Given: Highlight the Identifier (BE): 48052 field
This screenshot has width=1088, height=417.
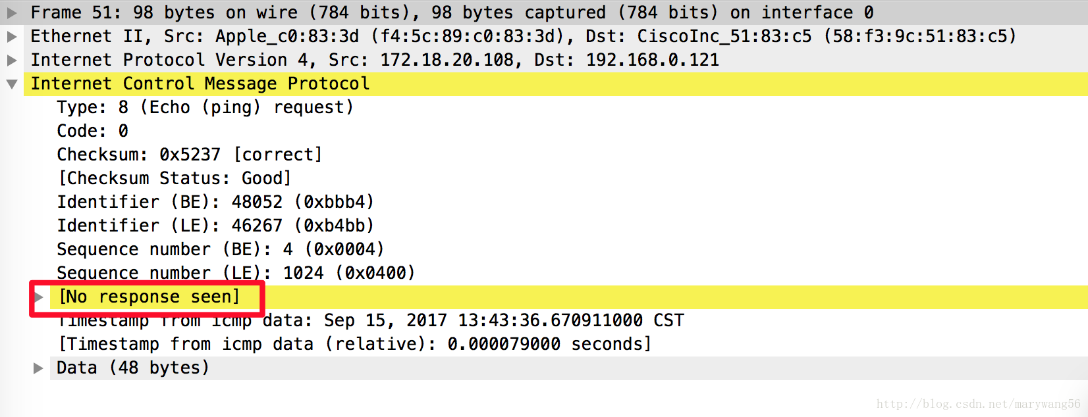Looking at the screenshot, I should coord(215,202).
